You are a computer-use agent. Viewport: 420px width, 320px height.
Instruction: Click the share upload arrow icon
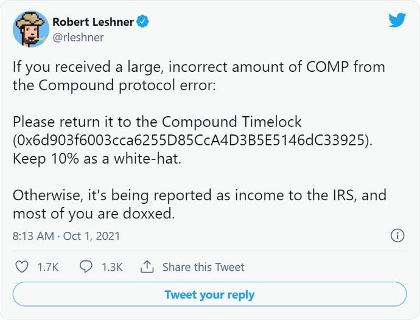click(x=147, y=266)
